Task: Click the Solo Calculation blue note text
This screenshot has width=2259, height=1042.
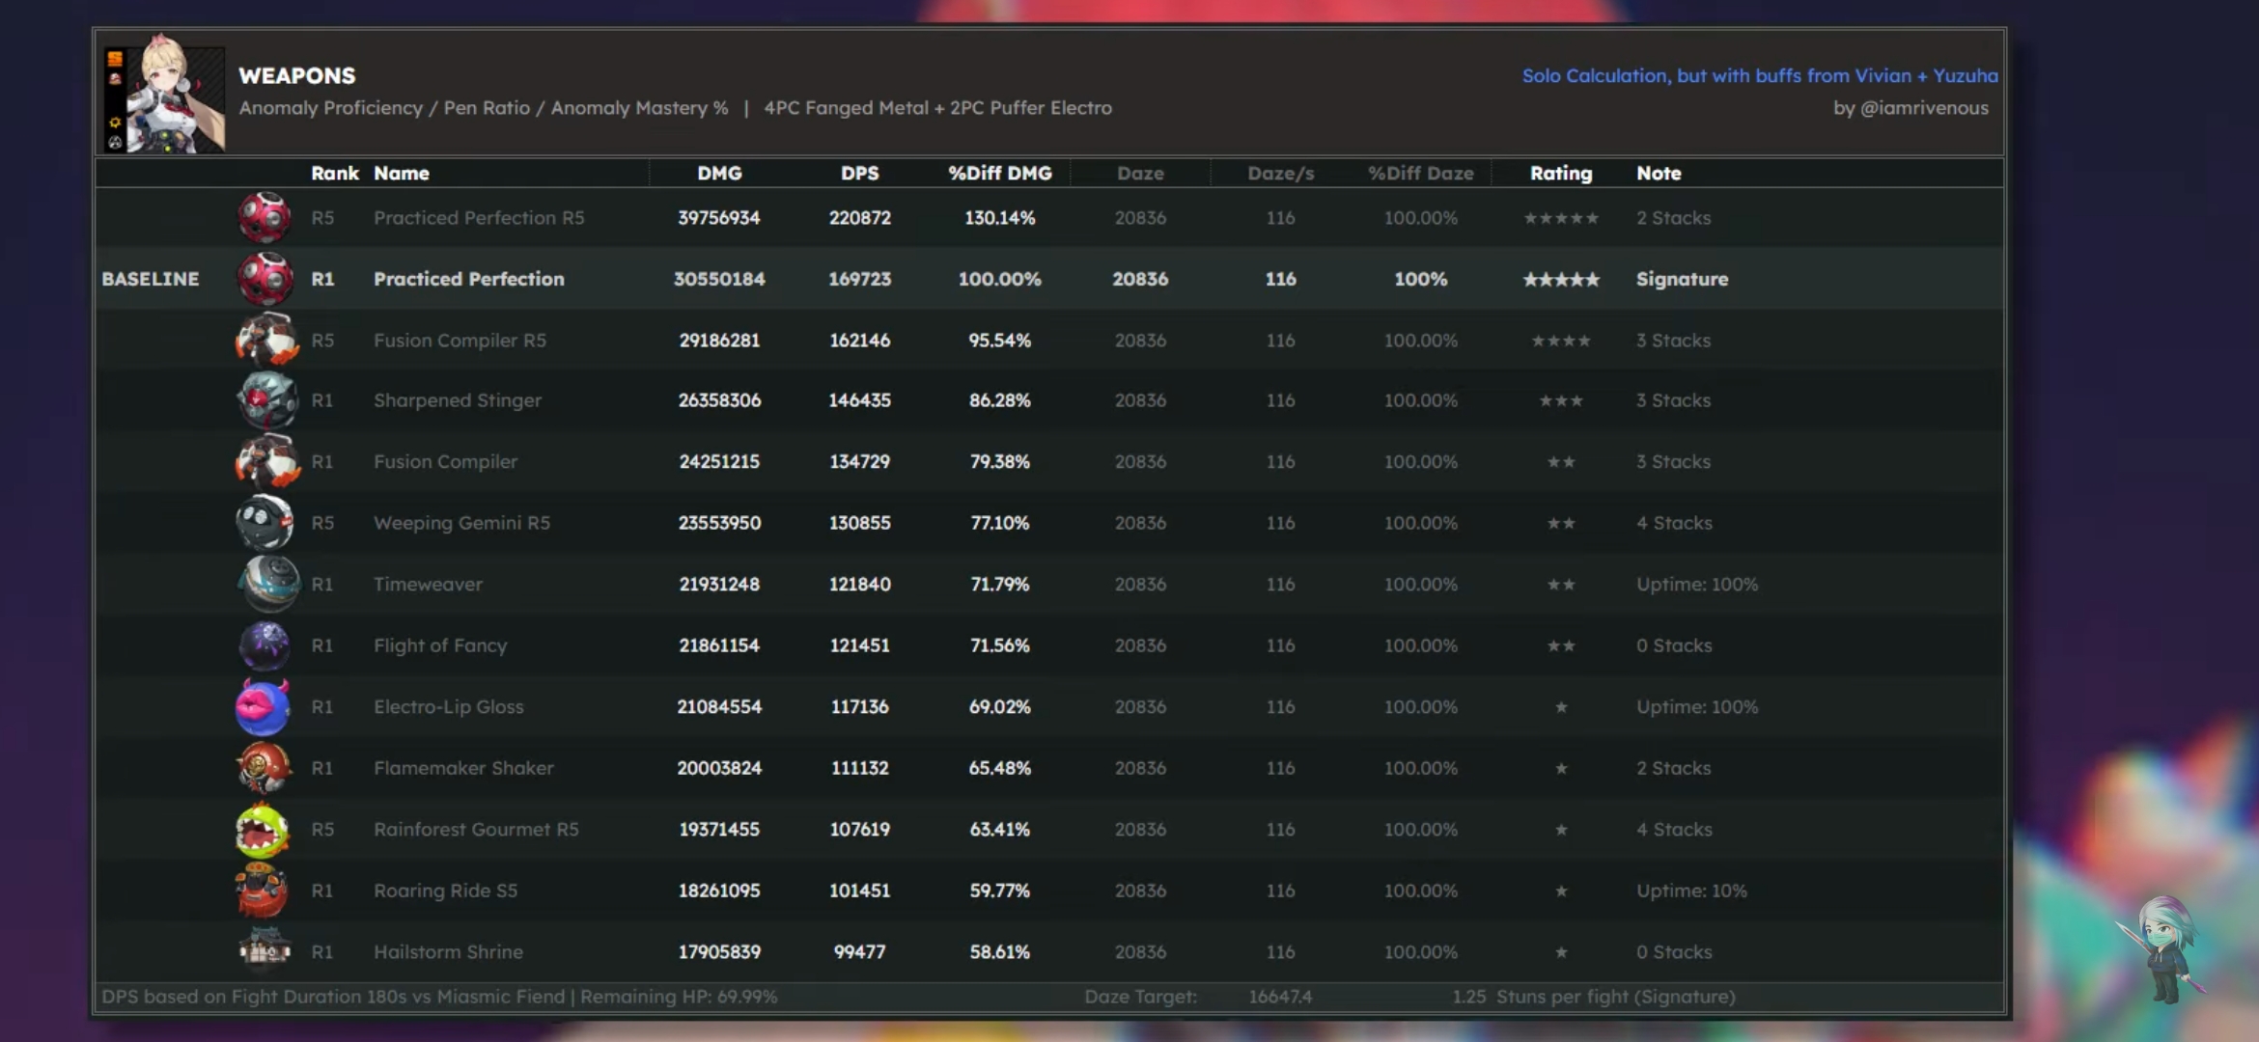Action: [1759, 75]
